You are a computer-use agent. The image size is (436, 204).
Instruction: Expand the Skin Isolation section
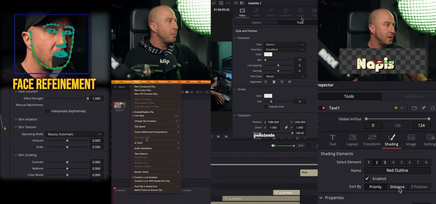tap(16, 119)
